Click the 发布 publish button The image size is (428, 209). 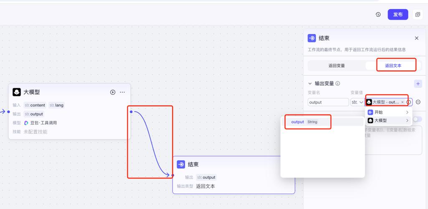click(398, 15)
